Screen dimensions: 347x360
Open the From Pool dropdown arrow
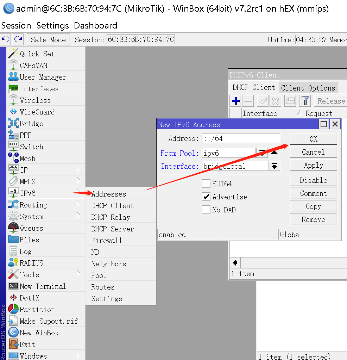coord(262,153)
